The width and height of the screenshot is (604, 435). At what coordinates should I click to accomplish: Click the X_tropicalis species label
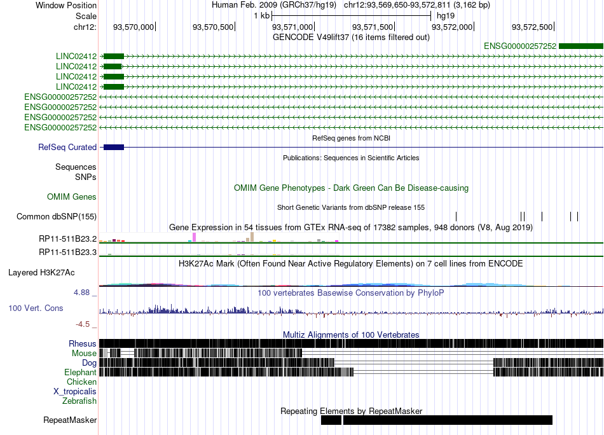coord(75,392)
